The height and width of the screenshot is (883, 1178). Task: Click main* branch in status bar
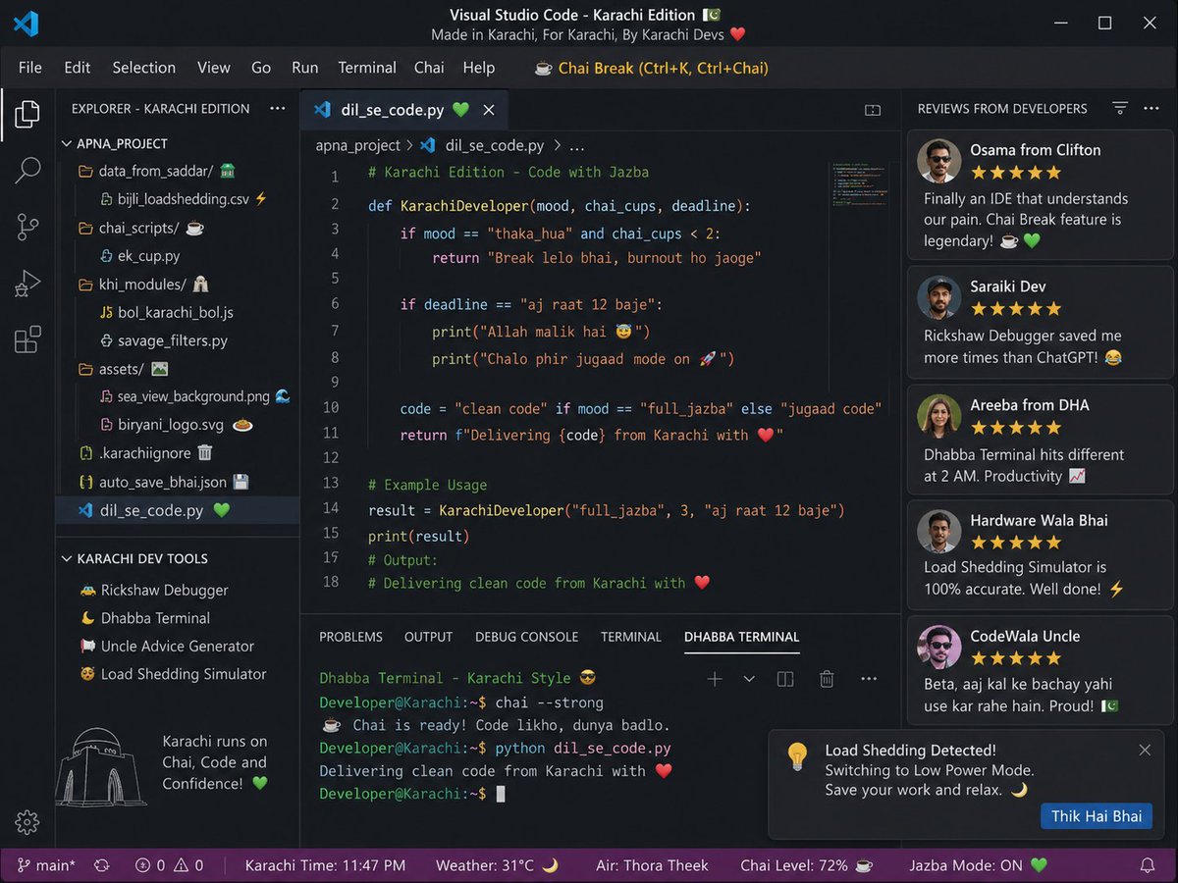tap(46, 865)
